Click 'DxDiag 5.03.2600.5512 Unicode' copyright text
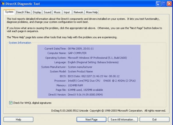The image size is (173, 125). (70, 111)
